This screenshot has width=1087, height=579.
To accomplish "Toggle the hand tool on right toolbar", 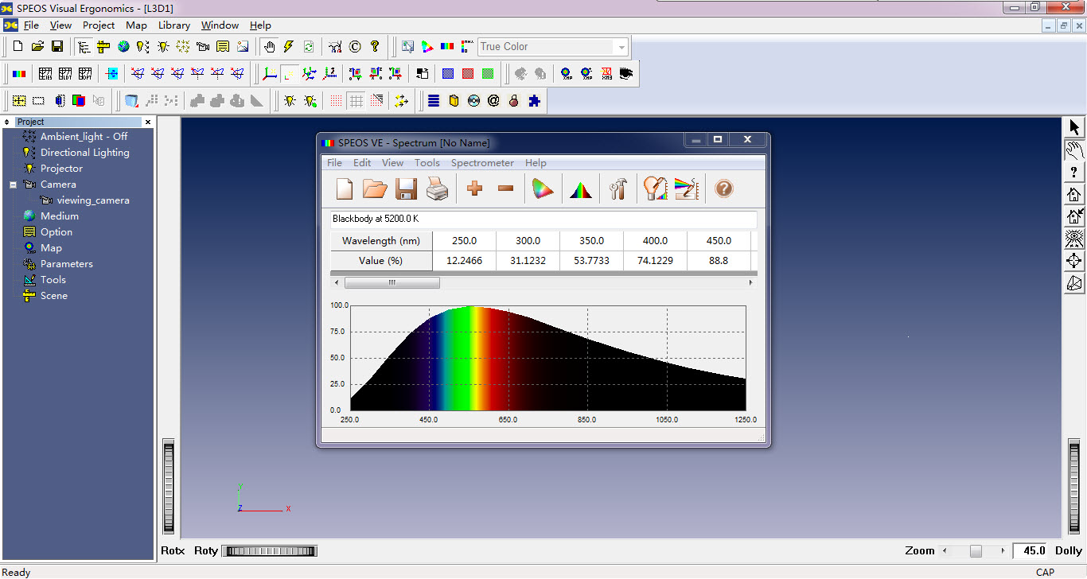I will coord(1074,150).
